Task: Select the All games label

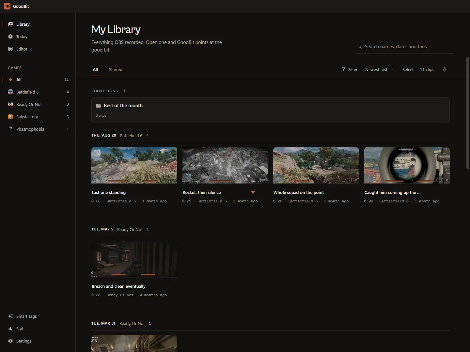Action: pos(19,80)
